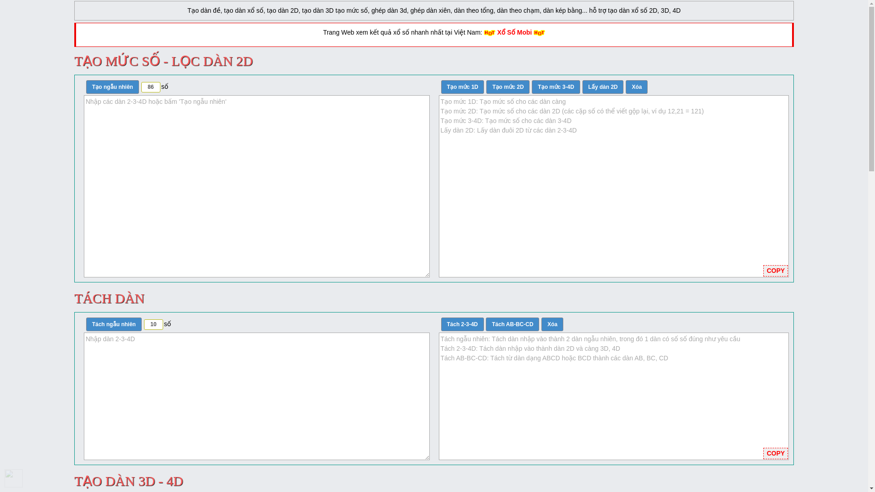Click the 'Tạo ngẫu nhiên' button

[x=112, y=87]
